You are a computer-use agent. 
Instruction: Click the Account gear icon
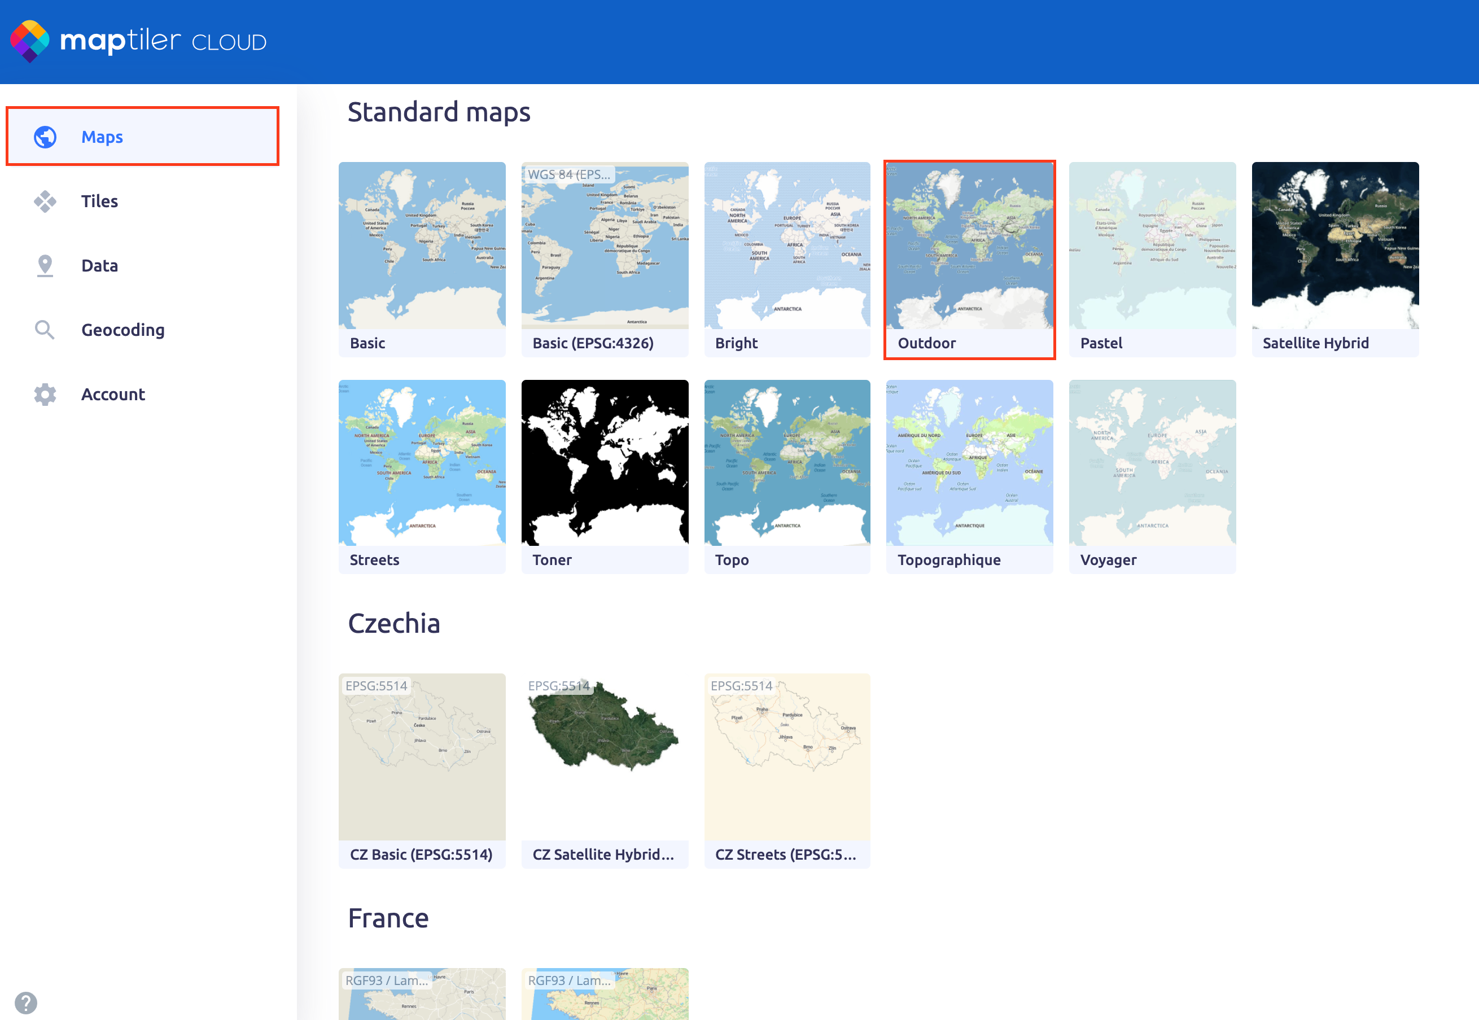45,395
